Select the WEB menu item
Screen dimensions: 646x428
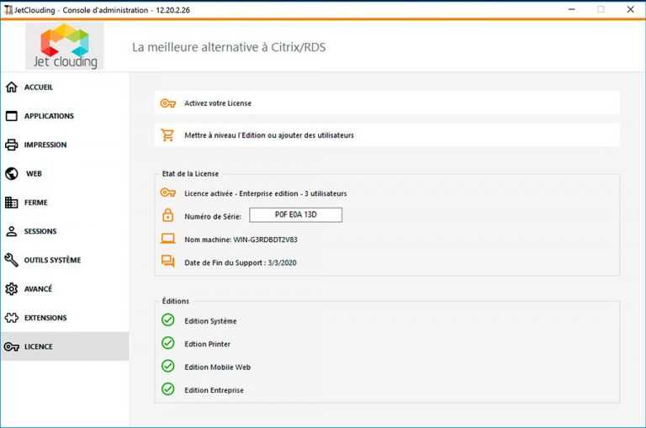click(x=65, y=173)
